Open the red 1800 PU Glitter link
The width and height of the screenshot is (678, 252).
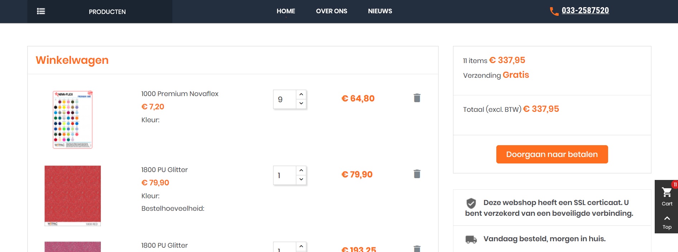(x=164, y=170)
